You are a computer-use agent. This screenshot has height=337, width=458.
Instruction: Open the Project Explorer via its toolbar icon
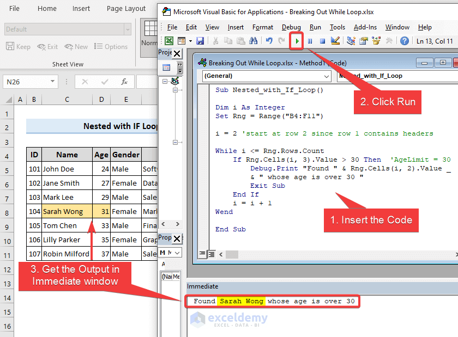tap(350, 41)
